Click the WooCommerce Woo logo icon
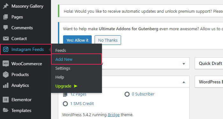223x119 pixels. (6, 64)
